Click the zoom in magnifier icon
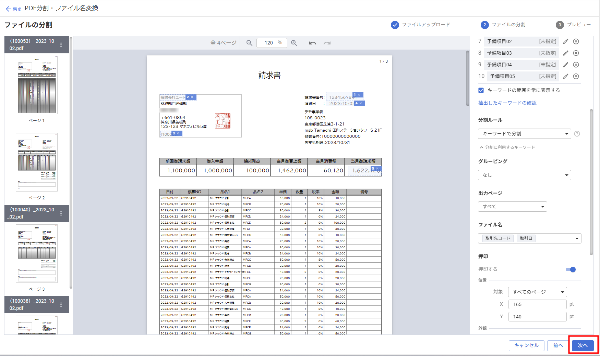This screenshot has width=600, height=356. pos(294,43)
